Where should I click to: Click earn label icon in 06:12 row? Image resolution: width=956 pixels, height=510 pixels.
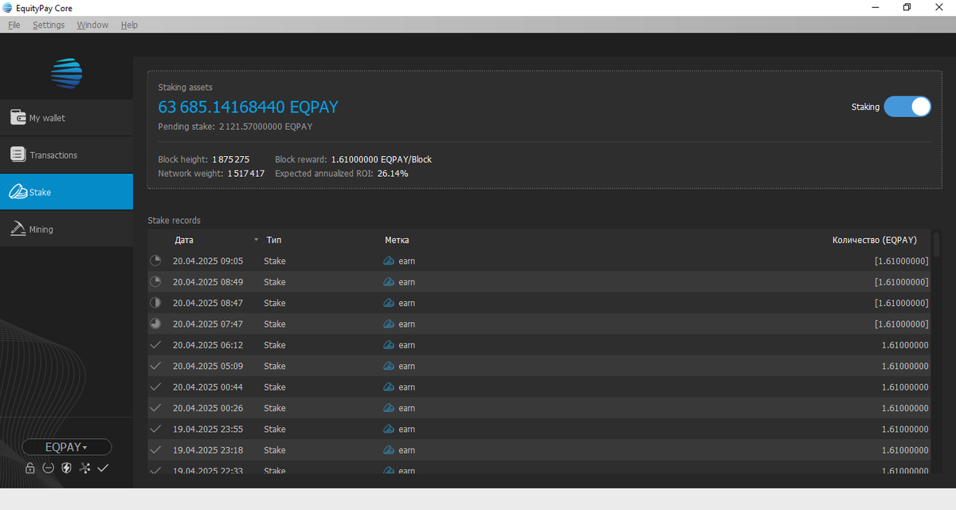point(390,345)
